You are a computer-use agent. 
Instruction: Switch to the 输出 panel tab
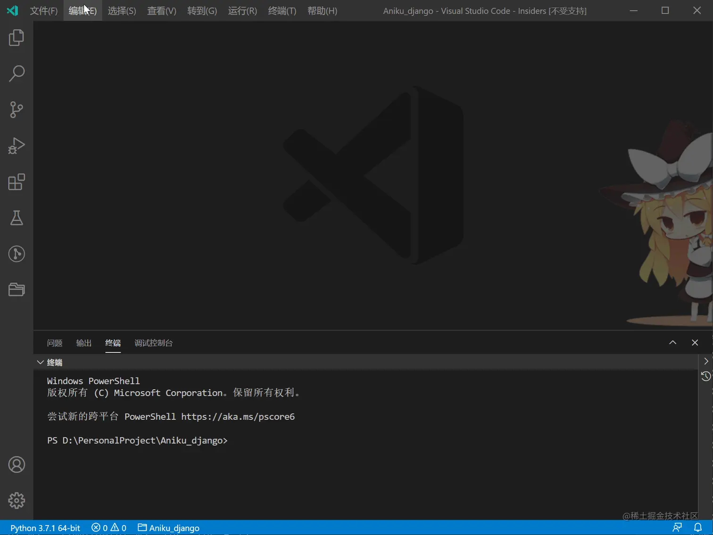click(x=83, y=343)
